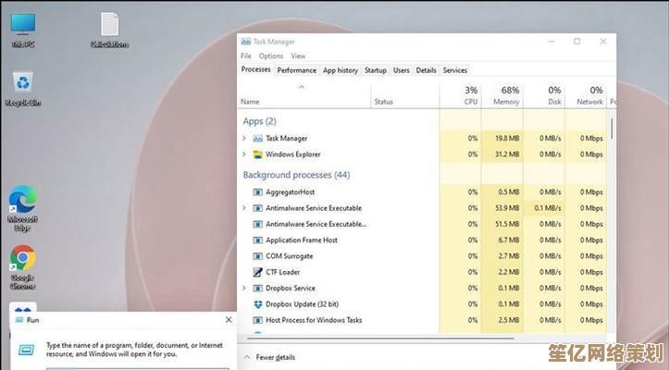Open the Calculations file on desktop
Screen dimensions: 669x370
(109, 26)
